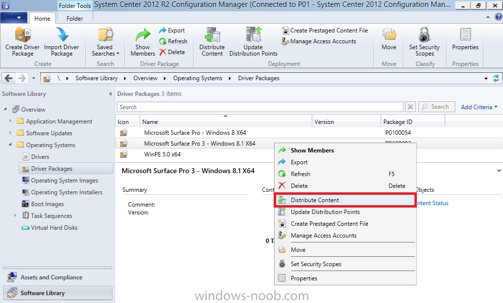Choose Refresh in context menu
503x303 pixels.
tap(345, 174)
